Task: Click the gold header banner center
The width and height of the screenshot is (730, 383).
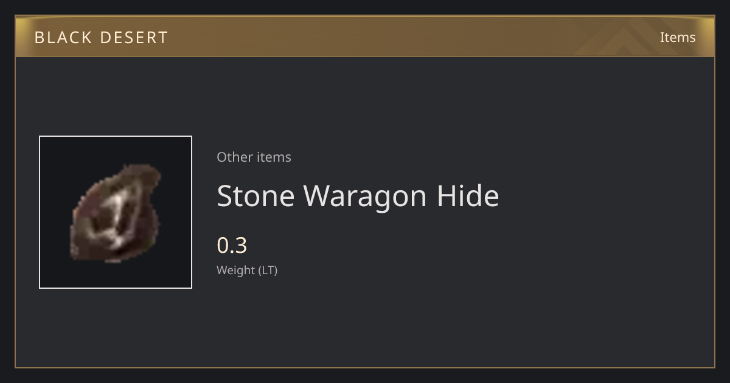Action: (x=365, y=36)
